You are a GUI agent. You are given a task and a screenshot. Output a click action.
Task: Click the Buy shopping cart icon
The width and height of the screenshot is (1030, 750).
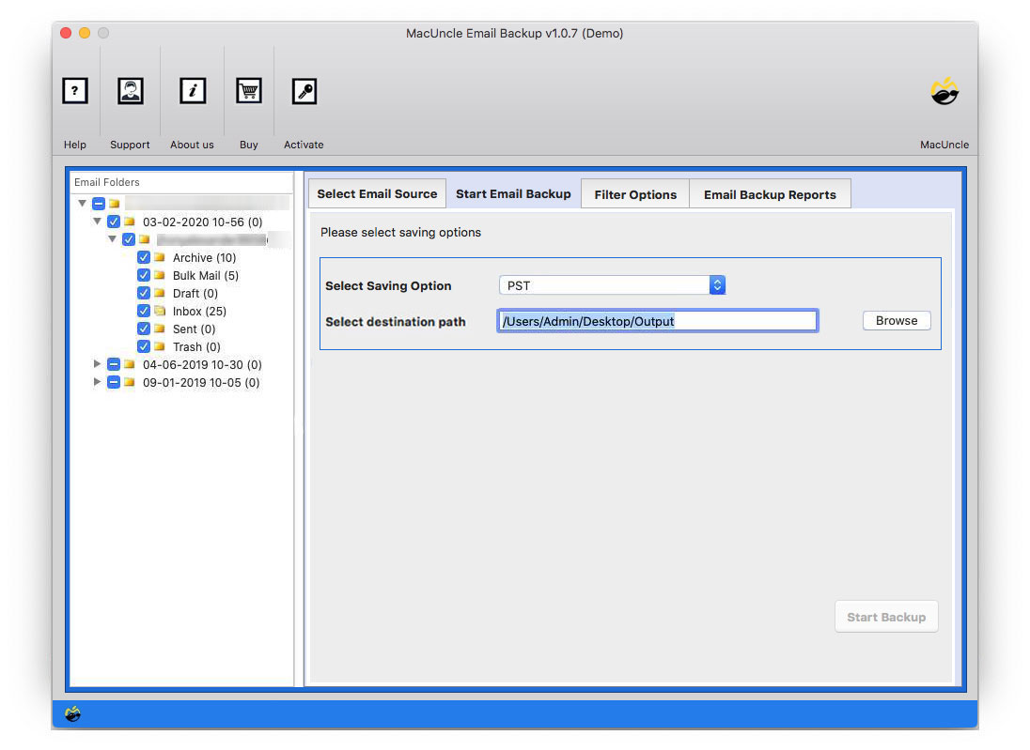pyautogui.click(x=248, y=91)
